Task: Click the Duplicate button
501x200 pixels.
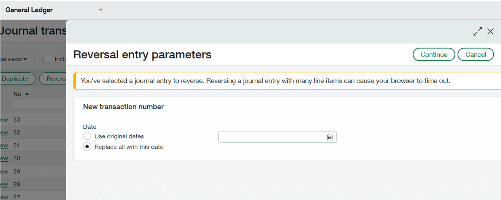Action: pyautogui.click(x=15, y=79)
